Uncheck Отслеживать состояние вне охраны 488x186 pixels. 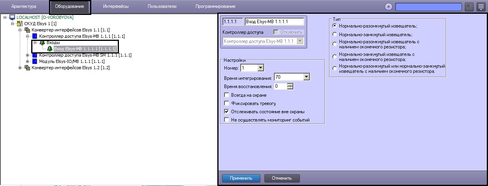226,112
